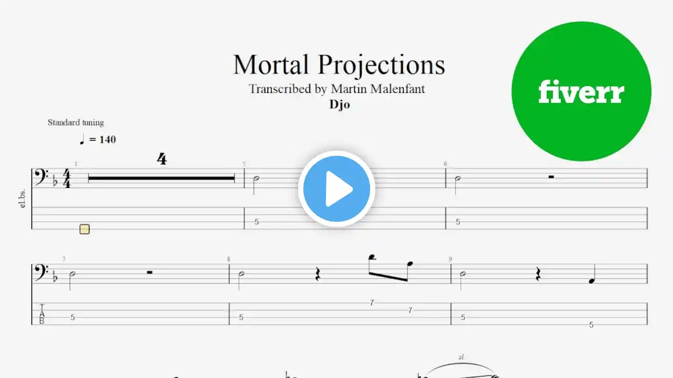This screenshot has height=378, width=673.
Task: Click the Mortal Projections title
Action: coord(339,65)
